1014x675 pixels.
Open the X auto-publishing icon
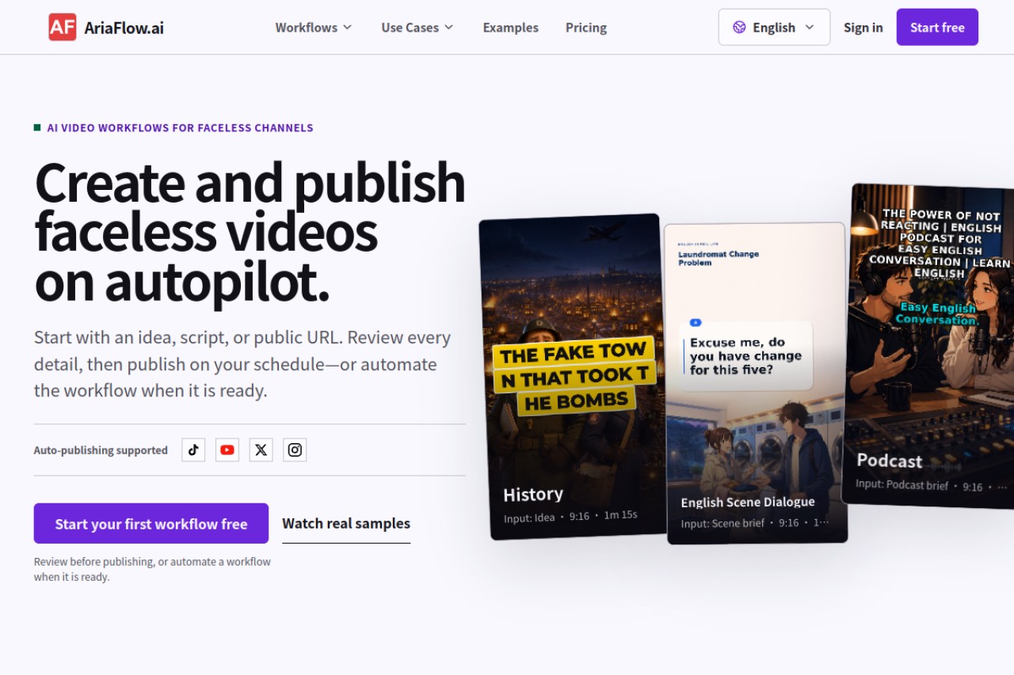tap(261, 450)
